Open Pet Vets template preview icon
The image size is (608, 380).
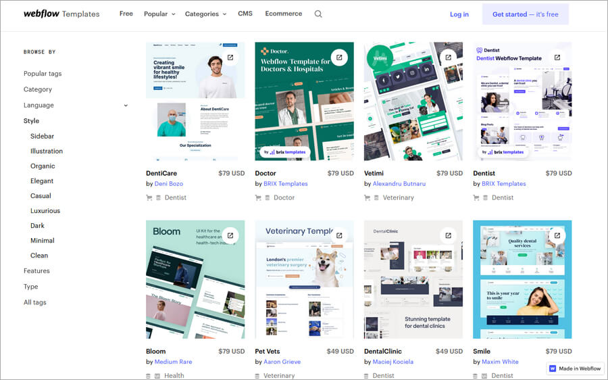pyautogui.click(x=339, y=235)
